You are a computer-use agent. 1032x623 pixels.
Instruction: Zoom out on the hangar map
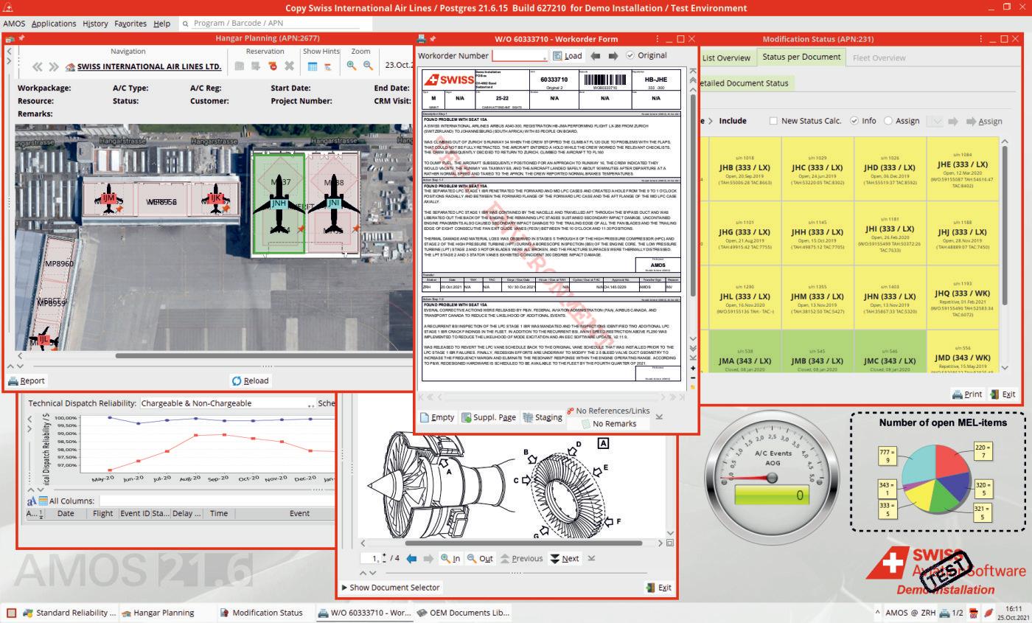click(x=368, y=66)
